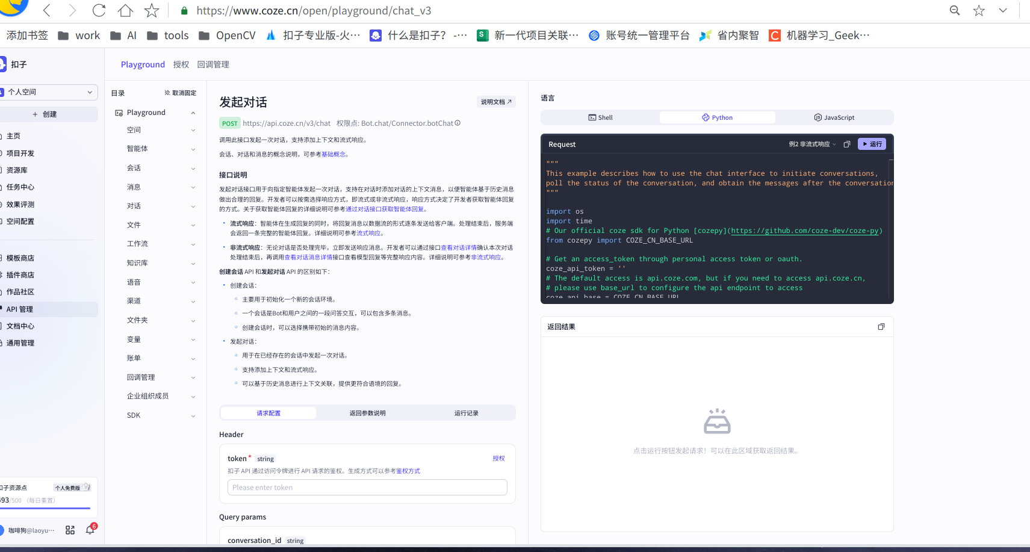Switch to the 运行记录 tab

465,413
